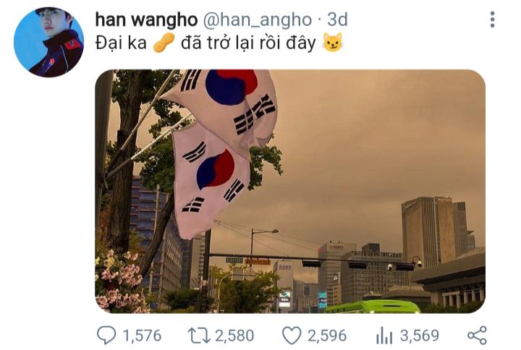
Task: Click the text "đã trở lại rồi đây"
Action: (x=248, y=43)
